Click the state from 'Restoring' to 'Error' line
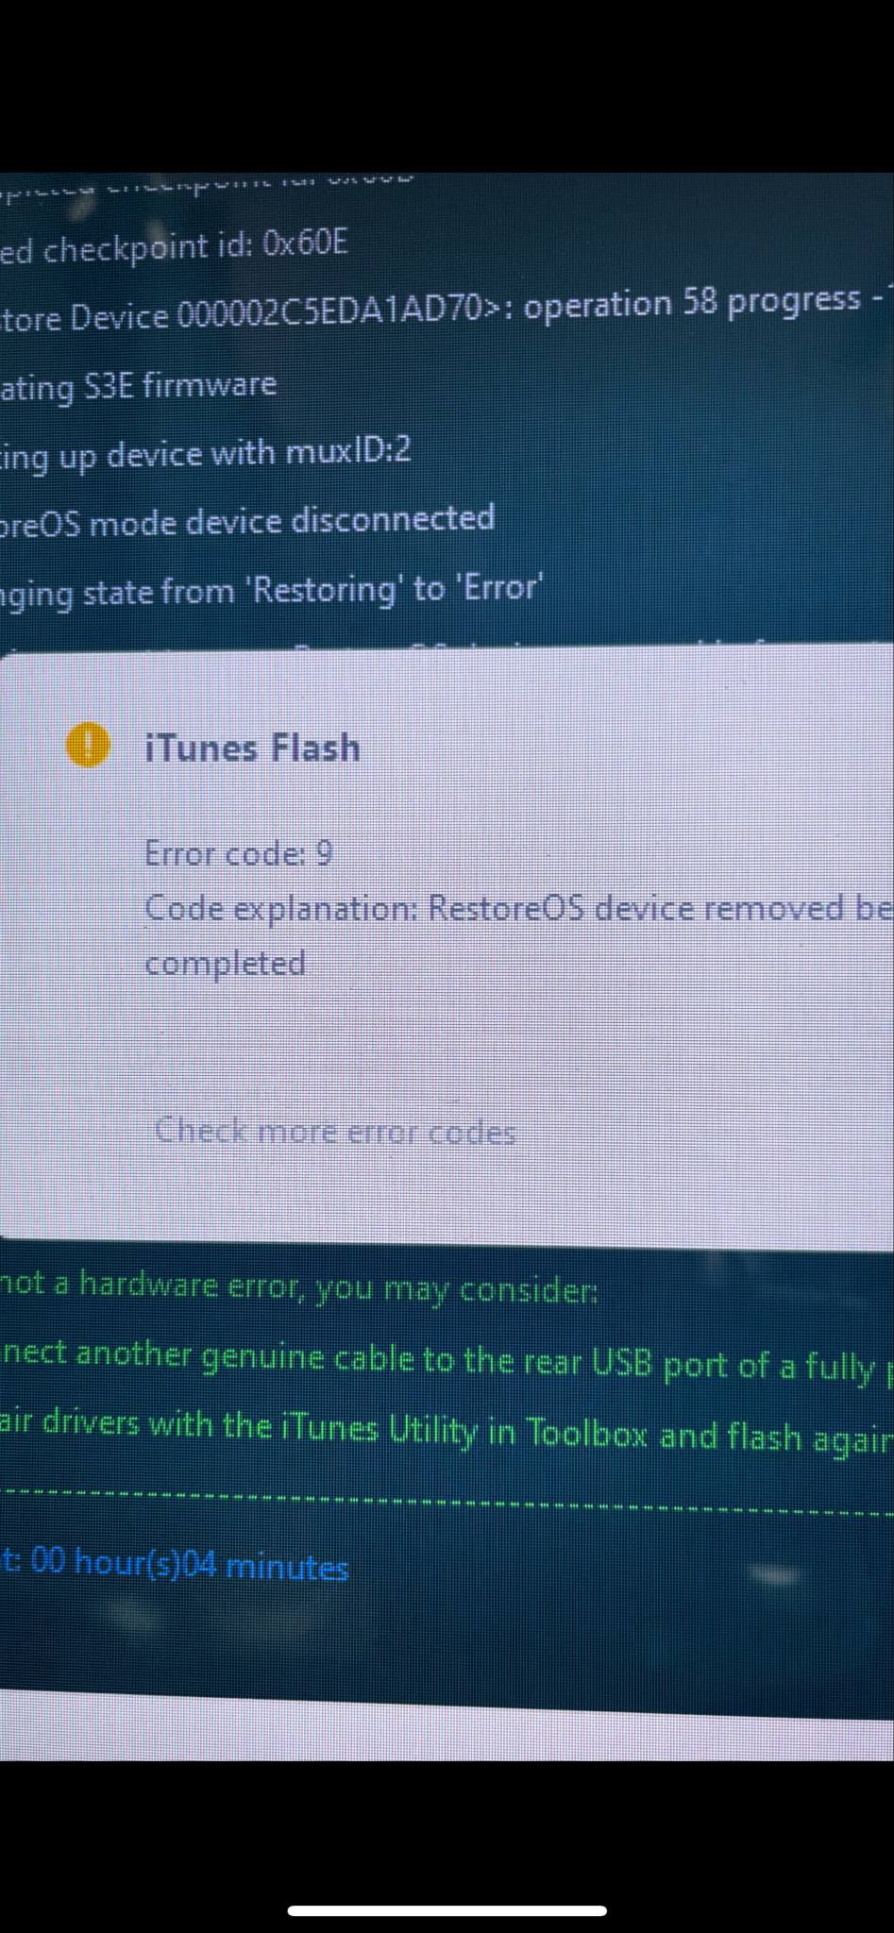 pyautogui.click(x=271, y=591)
